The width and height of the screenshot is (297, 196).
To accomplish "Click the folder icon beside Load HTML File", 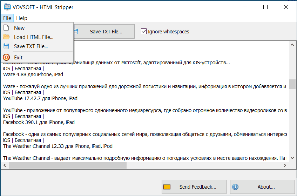I will pos(6,37).
